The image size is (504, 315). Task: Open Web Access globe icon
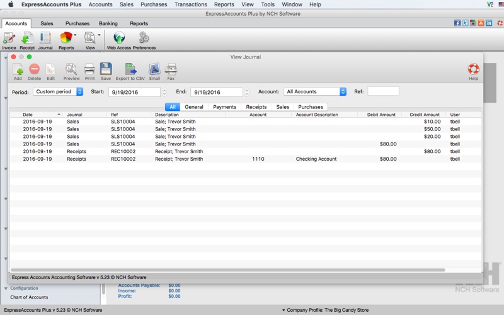(119, 40)
